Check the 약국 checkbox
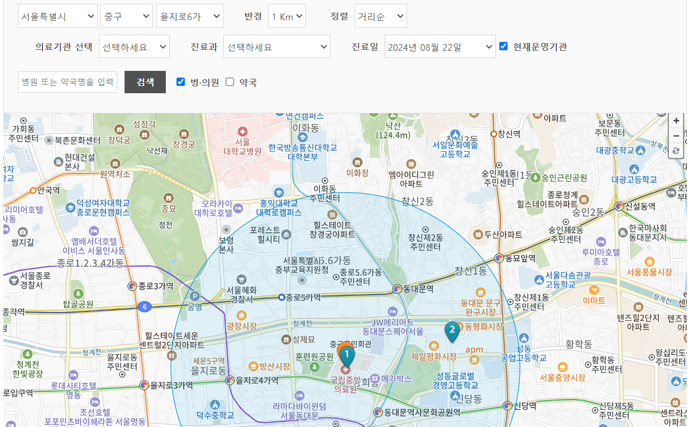Image resolution: width=688 pixels, height=427 pixels. [230, 82]
